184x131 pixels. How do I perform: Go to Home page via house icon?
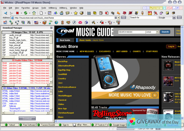pos(34,13)
